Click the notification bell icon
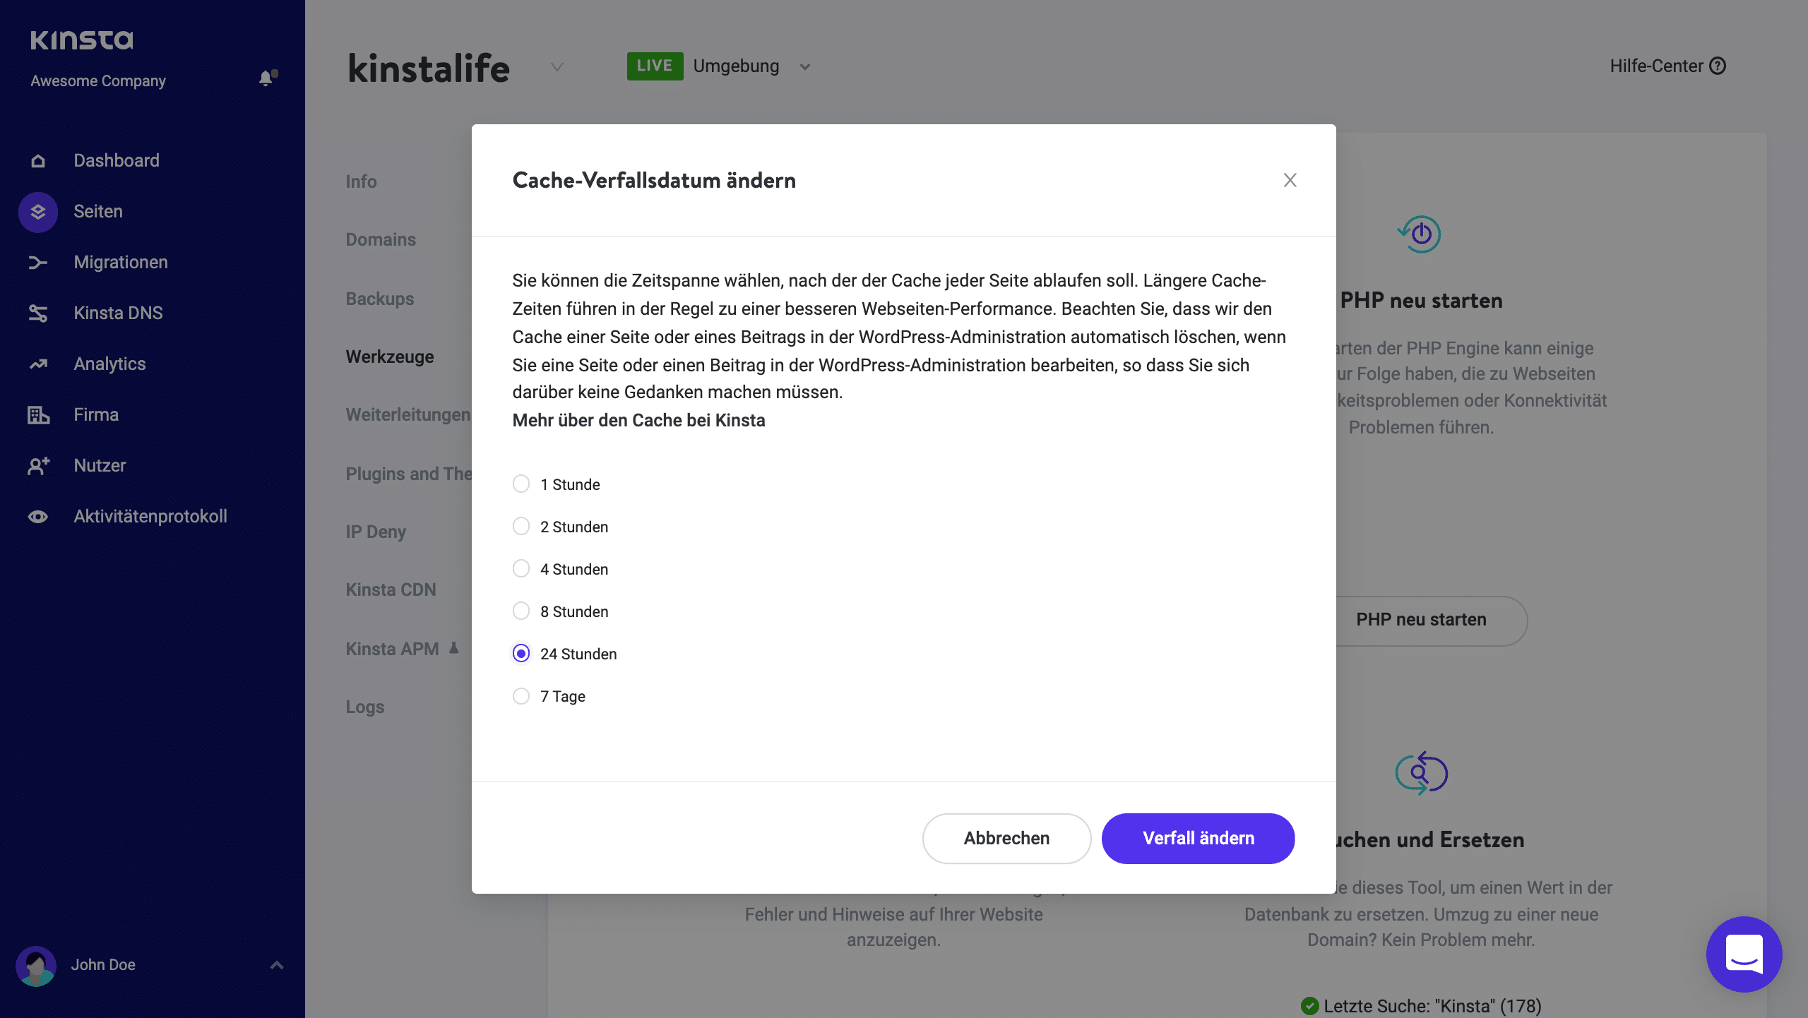This screenshot has height=1018, width=1808. 266,79
